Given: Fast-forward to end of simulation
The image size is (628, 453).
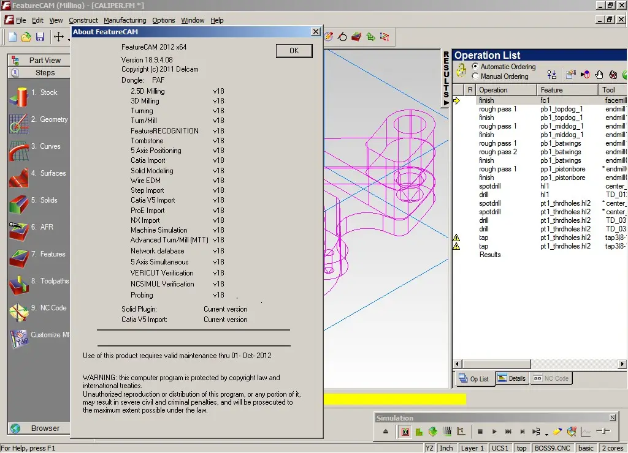Looking at the screenshot, I should pyautogui.click(x=508, y=432).
